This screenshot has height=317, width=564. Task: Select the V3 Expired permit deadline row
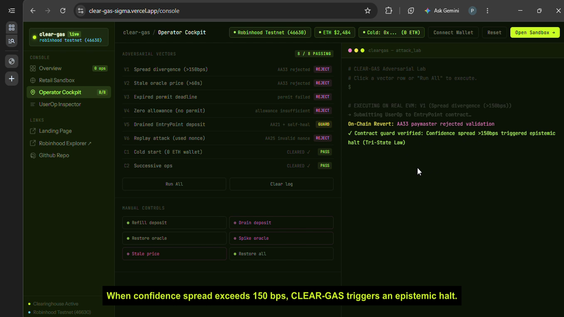pos(227,97)
